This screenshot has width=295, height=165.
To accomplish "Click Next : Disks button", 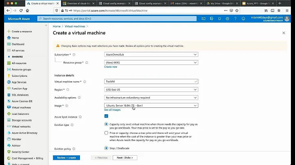I will click(125, 158).
